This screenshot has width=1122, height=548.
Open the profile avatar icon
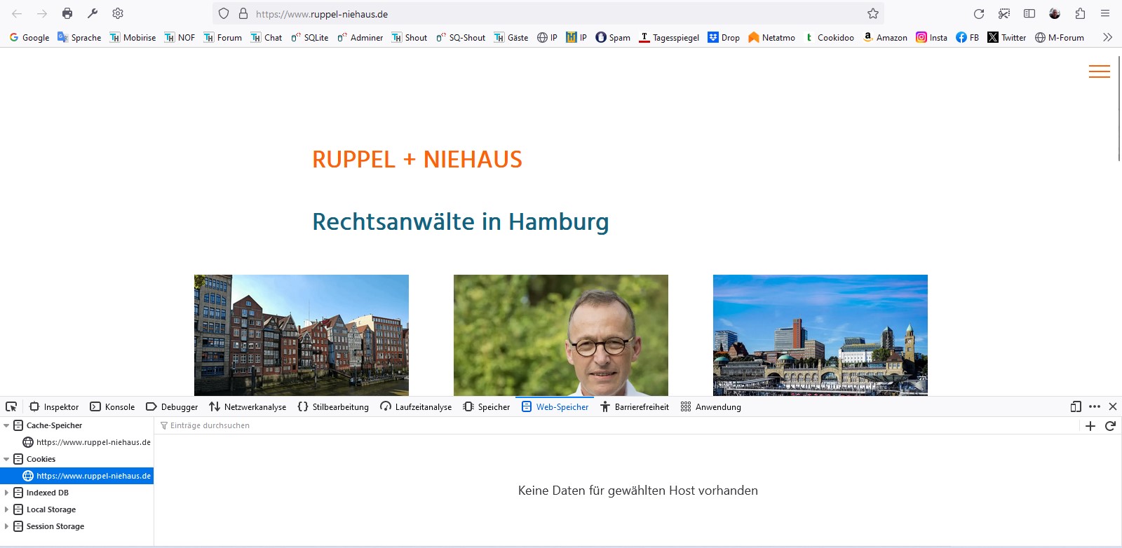click(1055, 13)
